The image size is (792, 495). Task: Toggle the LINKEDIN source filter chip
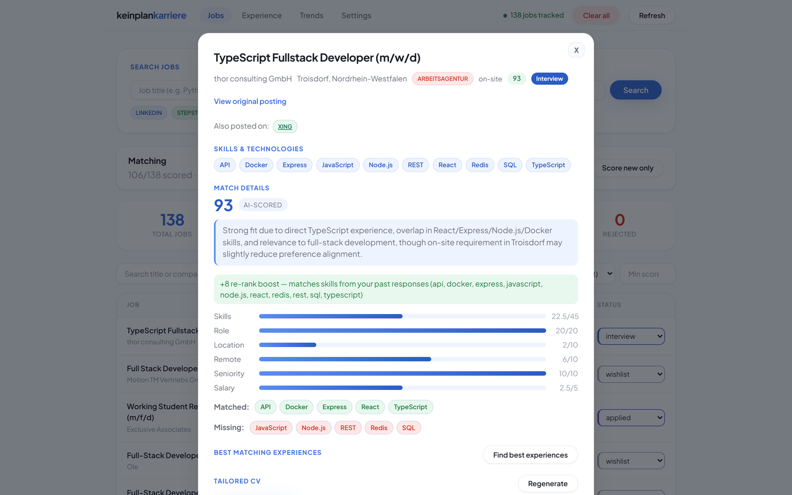[x=148, y=113]
